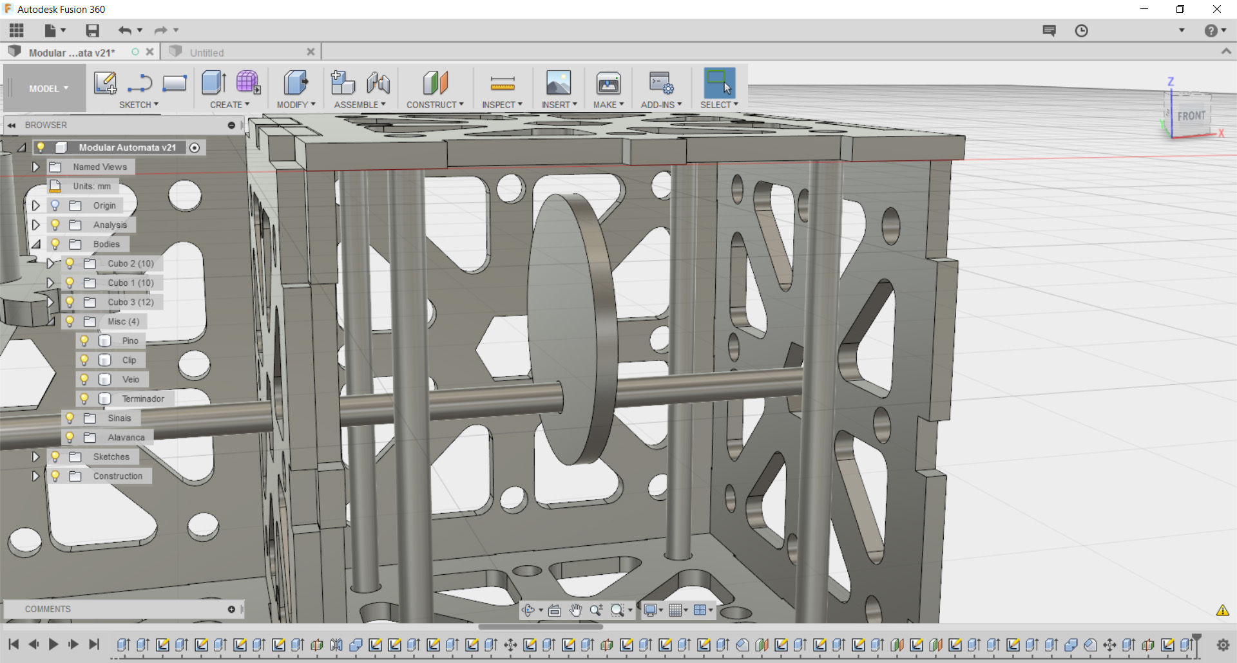Activate the Select tool icon
Viewport: 1237px width, 663px height.
720,83
